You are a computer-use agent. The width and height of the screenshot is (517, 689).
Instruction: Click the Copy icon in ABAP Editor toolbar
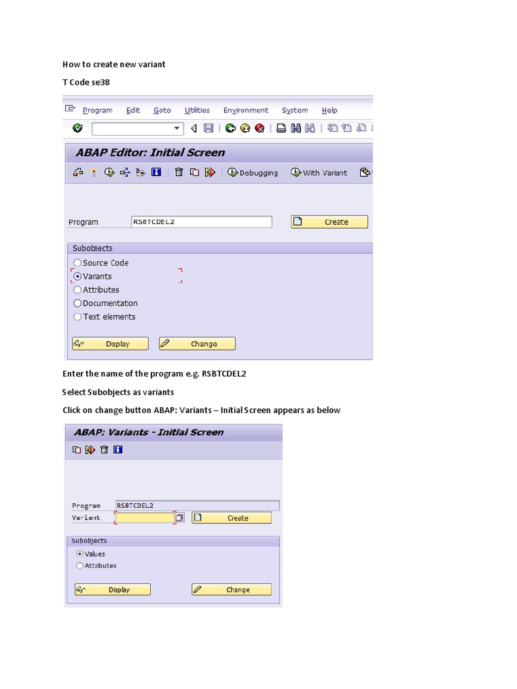click(x=195, y=172)
